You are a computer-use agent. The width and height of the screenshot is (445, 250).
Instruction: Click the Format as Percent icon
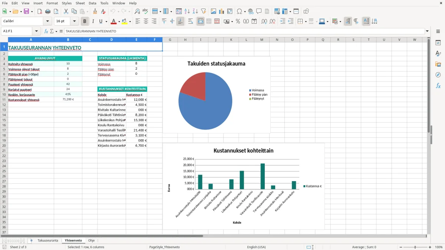238,21
